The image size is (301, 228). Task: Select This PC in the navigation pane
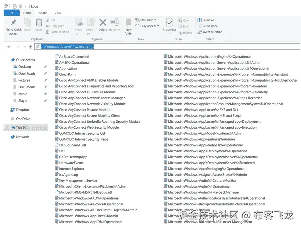[x=26, y=128]
